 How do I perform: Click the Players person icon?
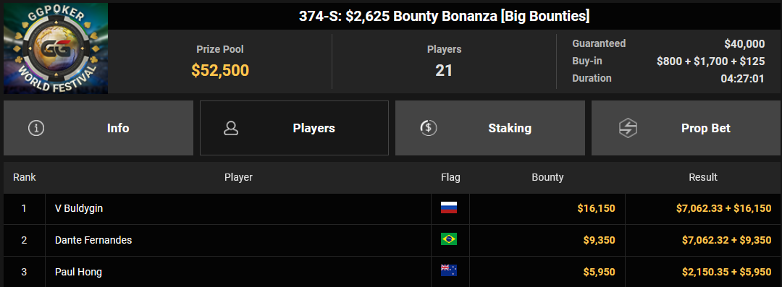pos(231,128)
